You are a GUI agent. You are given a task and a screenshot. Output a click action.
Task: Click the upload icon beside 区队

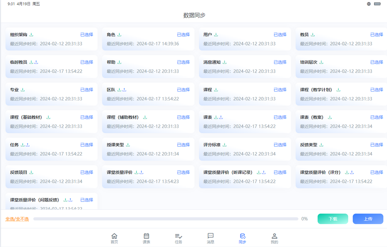tap(124, 90)
